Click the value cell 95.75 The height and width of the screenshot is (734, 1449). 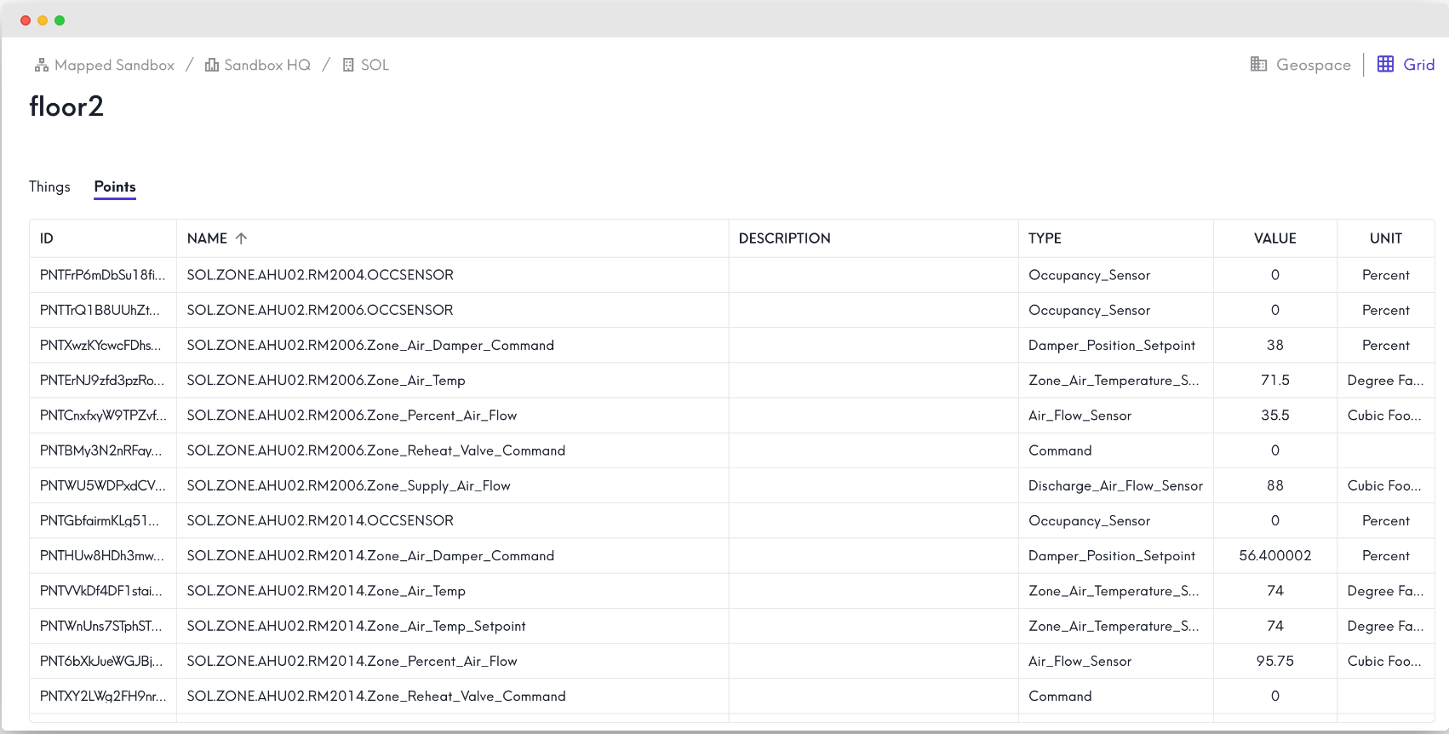1275,661
